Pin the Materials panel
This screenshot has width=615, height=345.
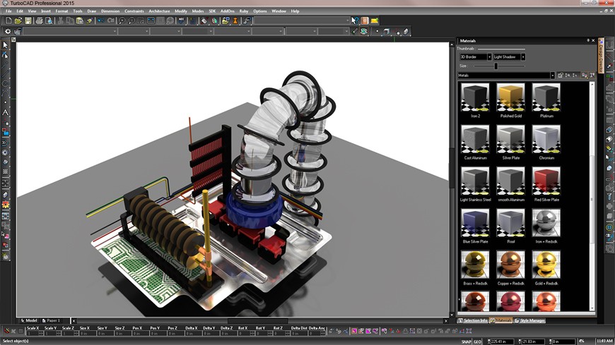click(588, 40)
